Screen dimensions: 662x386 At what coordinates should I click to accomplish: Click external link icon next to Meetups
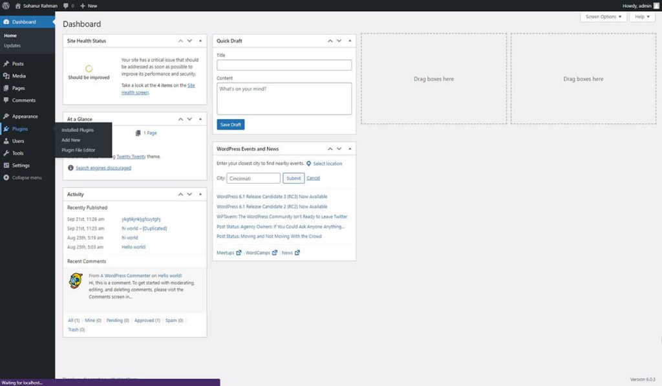pyautogui.click(x=239, y=253)
